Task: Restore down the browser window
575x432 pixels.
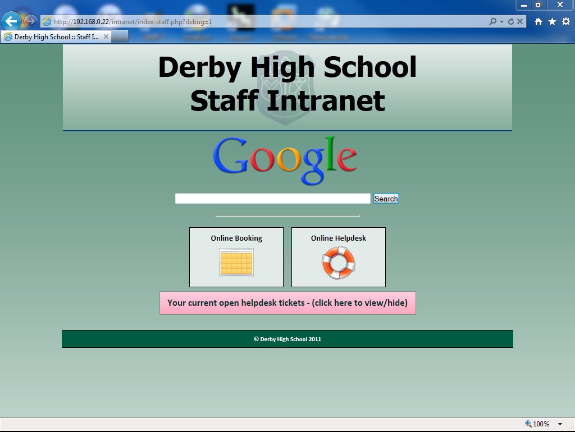Action: 539,4
